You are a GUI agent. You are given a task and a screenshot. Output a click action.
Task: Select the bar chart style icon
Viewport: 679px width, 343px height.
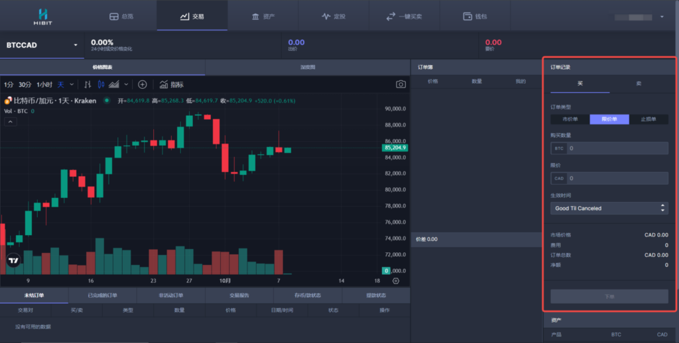pos(88,85)
